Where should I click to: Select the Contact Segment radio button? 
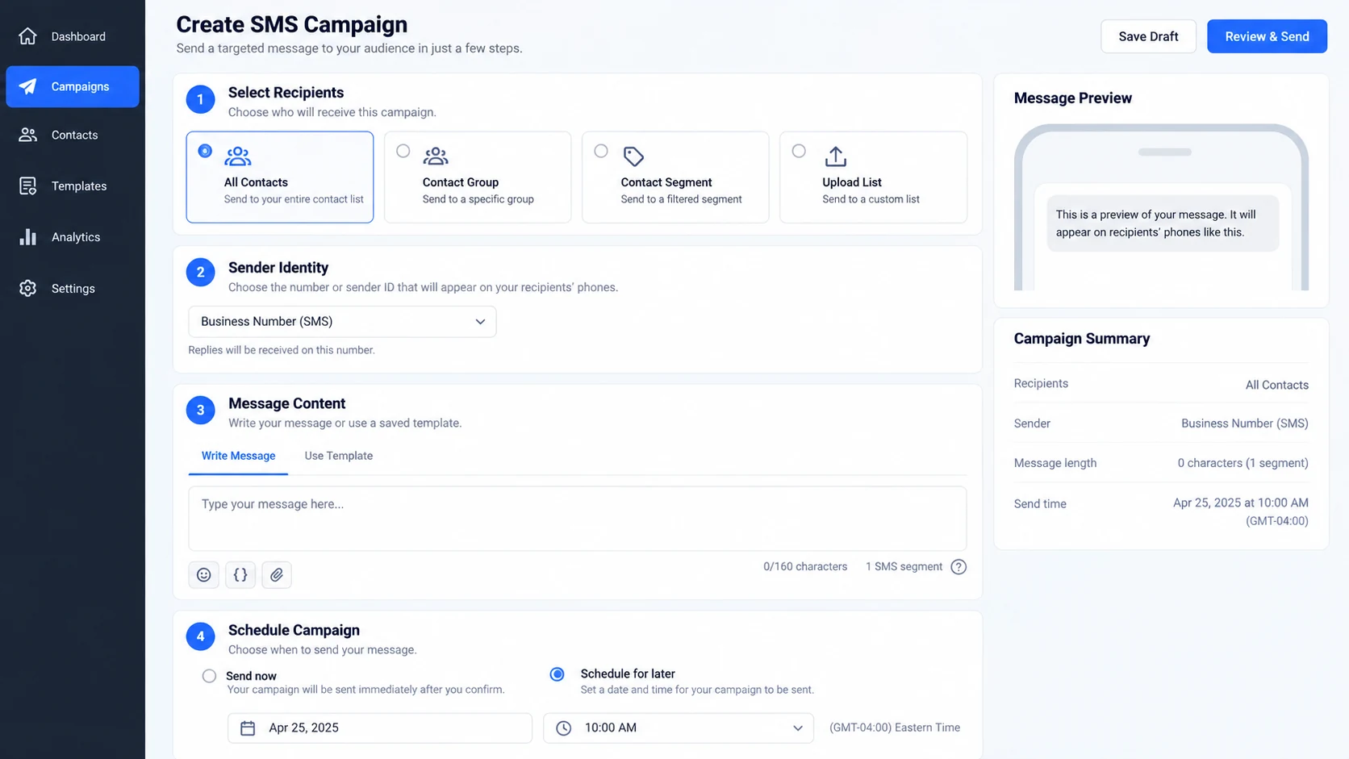coord(601,151)
